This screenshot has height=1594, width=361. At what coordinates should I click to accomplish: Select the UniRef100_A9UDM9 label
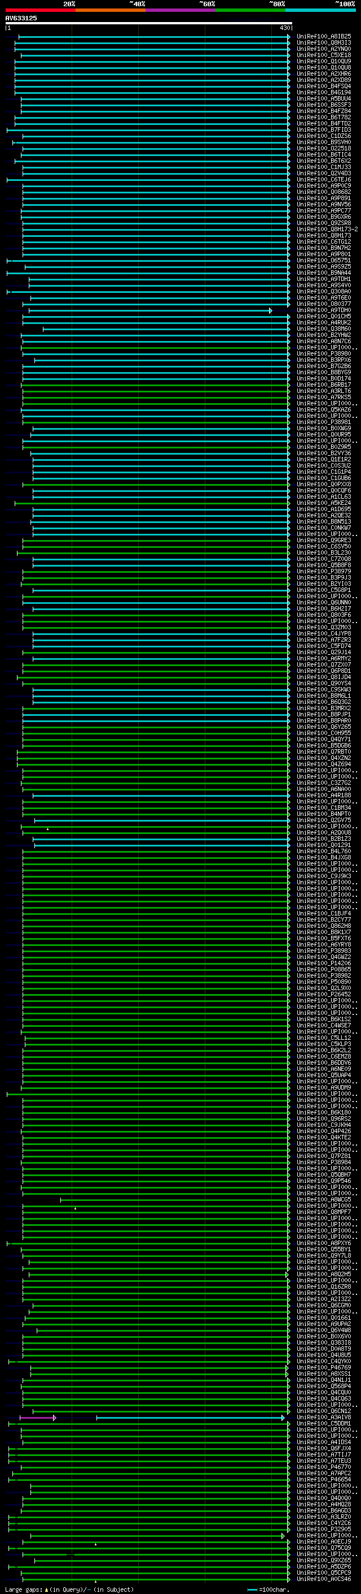tap(324, 1088)
